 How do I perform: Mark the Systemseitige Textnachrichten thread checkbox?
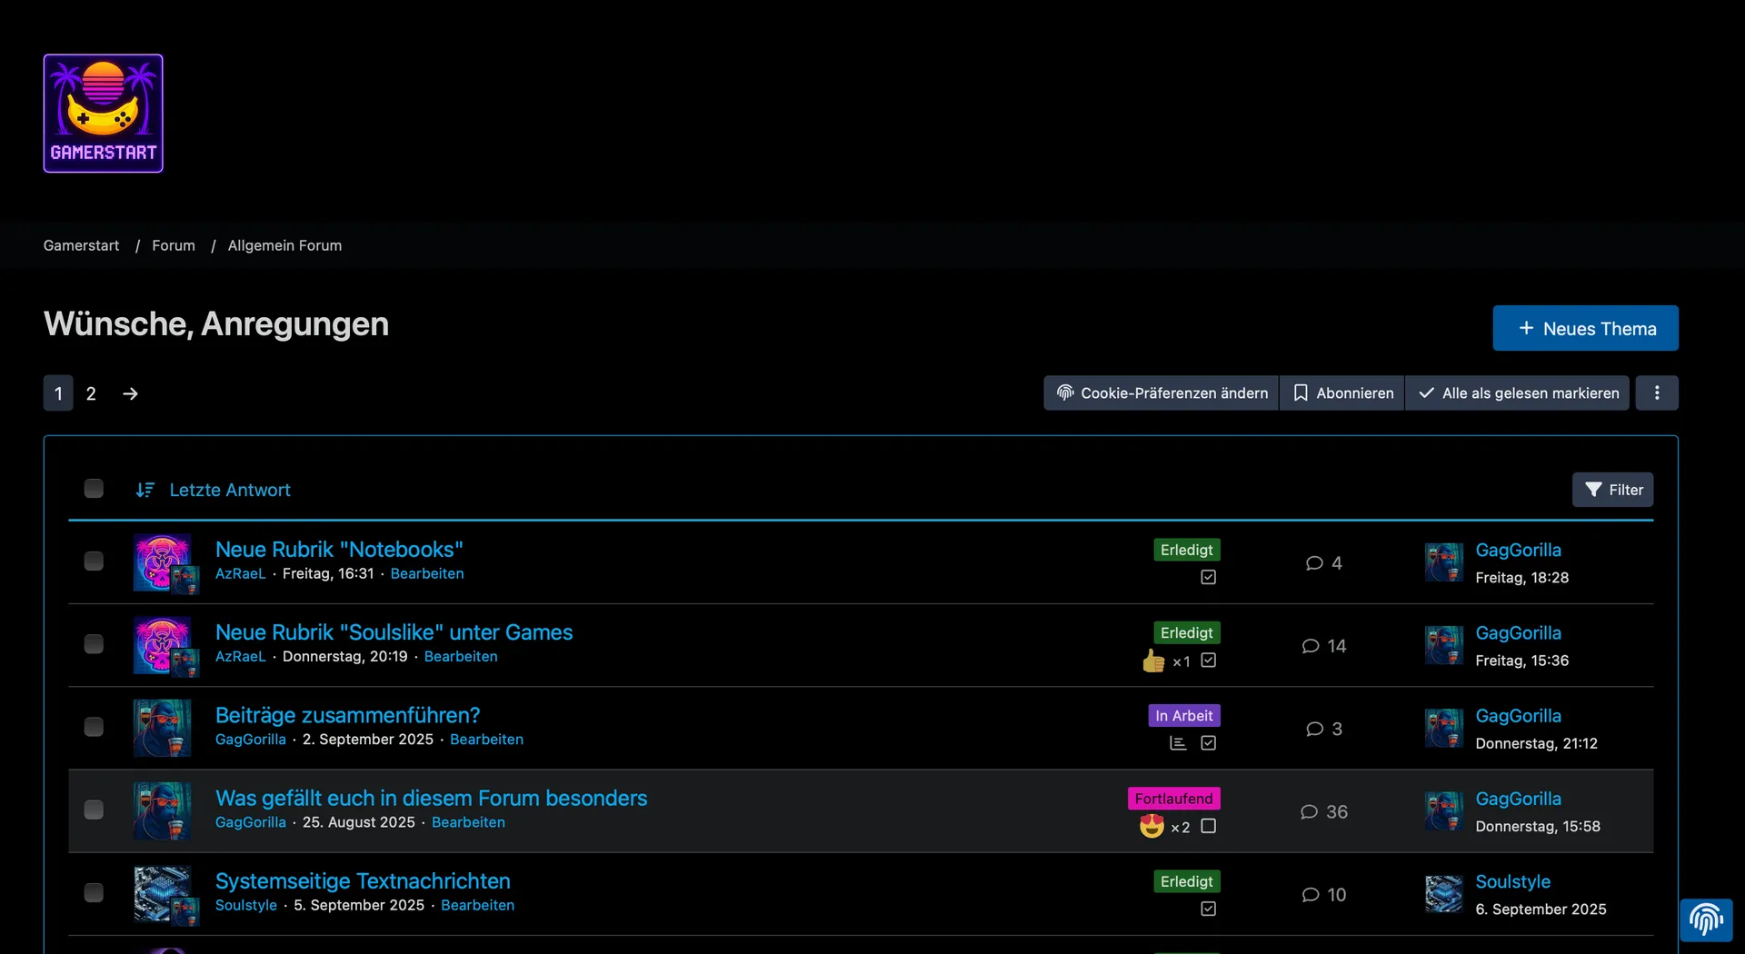tap(94, 892)
